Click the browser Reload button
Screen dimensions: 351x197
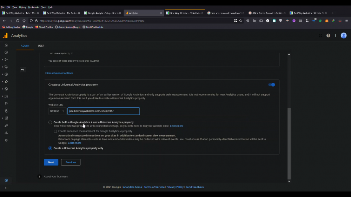pyautogui.click(x=18, y=21)
